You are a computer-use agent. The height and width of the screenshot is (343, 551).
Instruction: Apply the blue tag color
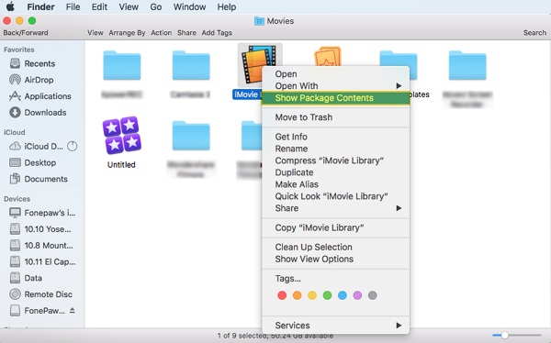pyautogui.click(x=343, y=295)
